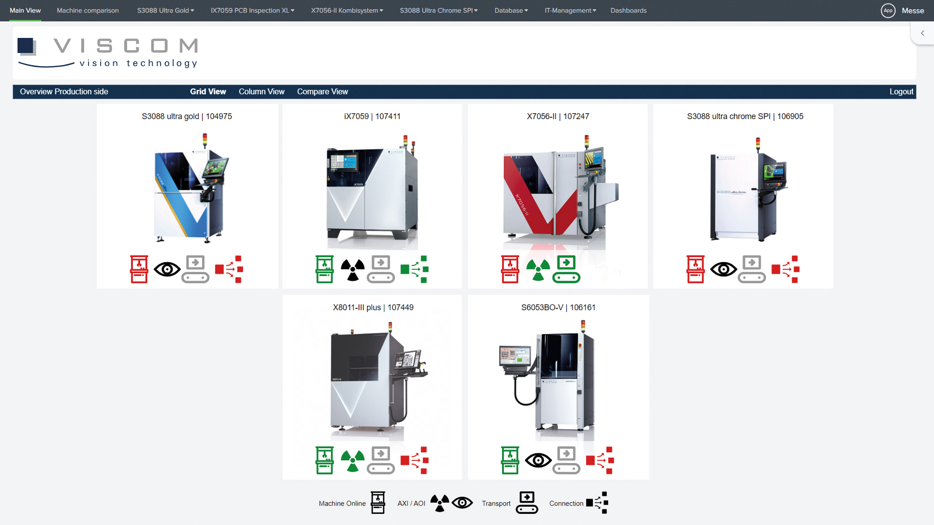Click green Machine Online icon on X8011-III plus card
Screen dimensions: 934x525
pyautogui.click(x=324, y=460)
